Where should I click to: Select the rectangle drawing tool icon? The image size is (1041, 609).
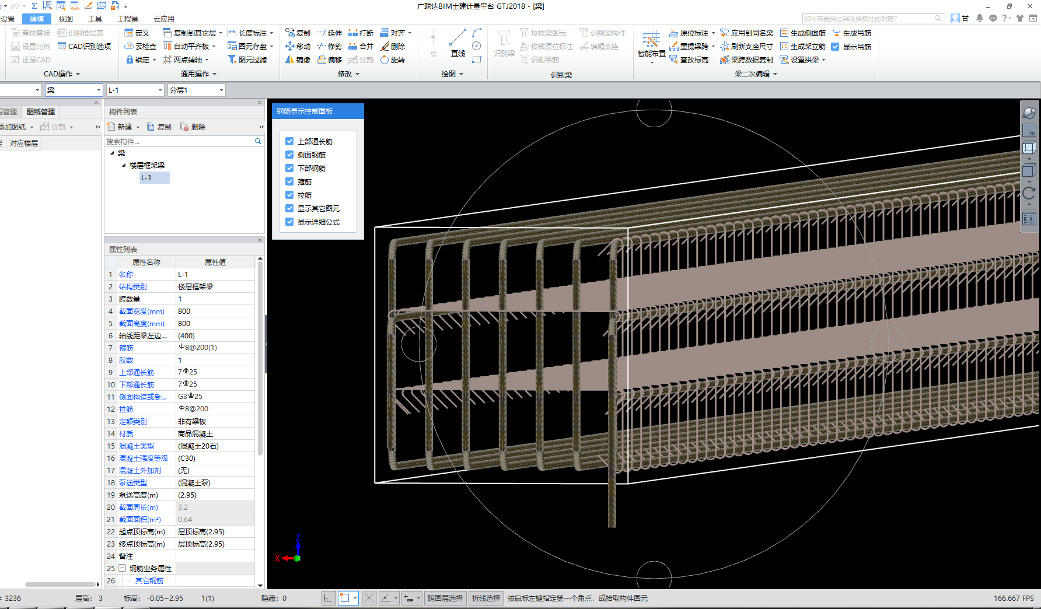[477, 60]
